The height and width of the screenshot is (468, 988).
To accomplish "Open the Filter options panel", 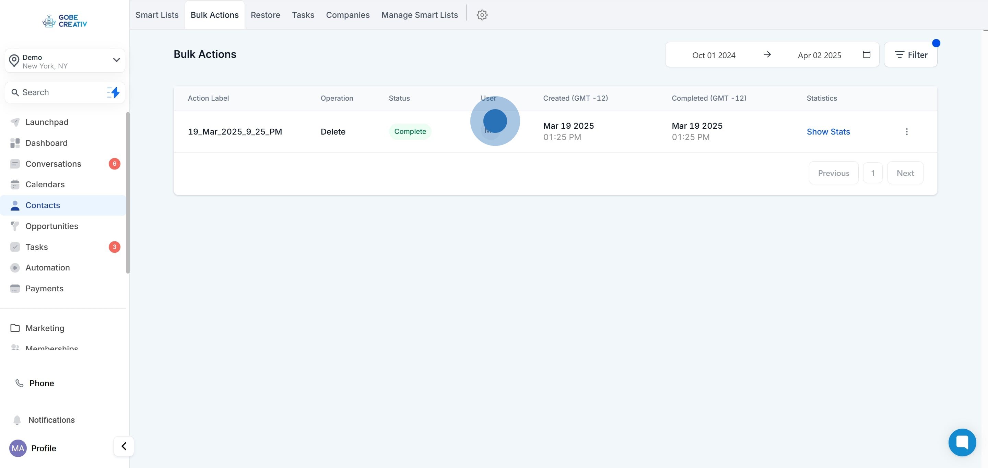I will coord(910,55).
